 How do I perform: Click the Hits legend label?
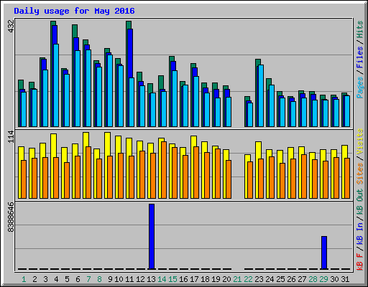coord(360,29)
